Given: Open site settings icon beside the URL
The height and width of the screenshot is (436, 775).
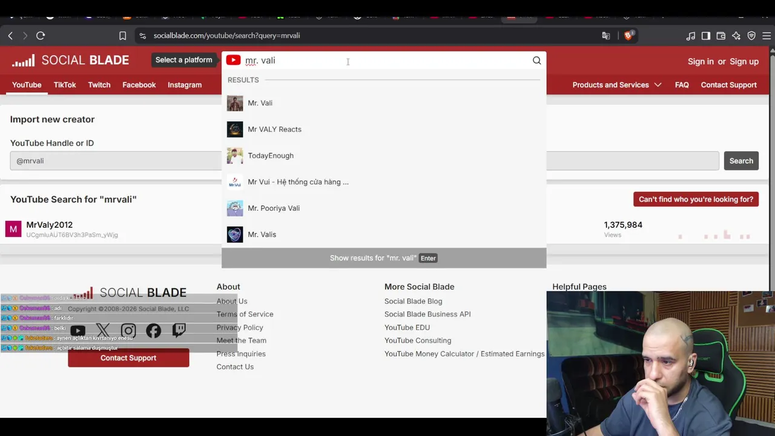Looking at the screenshot, I should click(x=142, y=36).
